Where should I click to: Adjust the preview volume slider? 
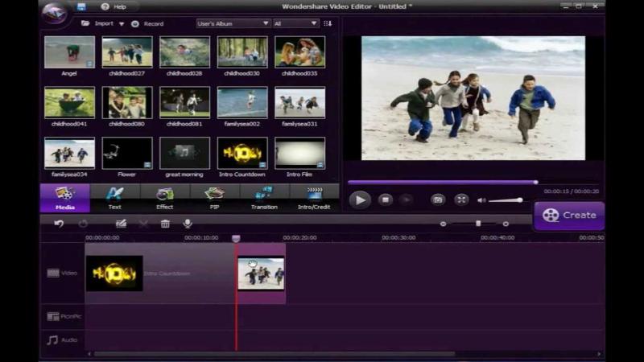click(506, 200)
